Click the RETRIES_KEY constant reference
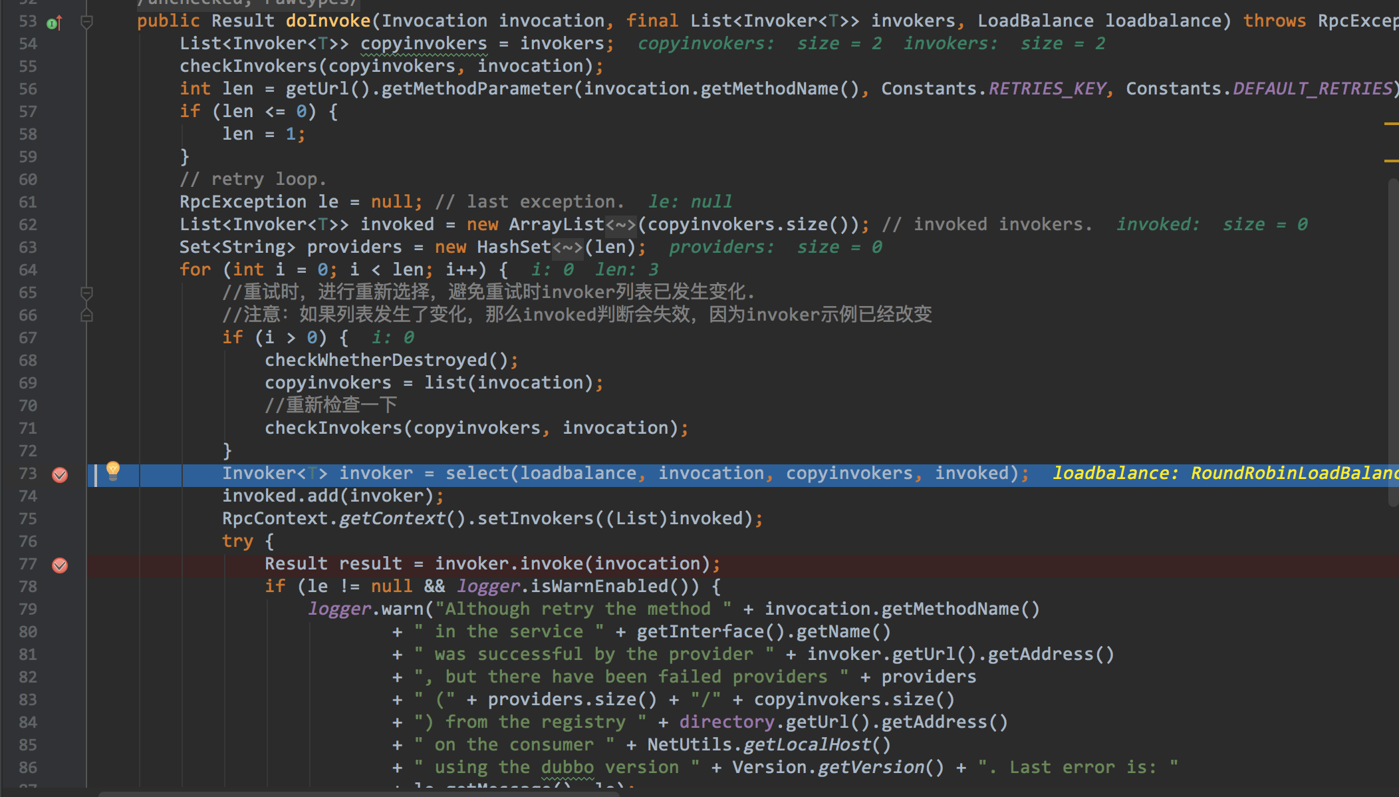The width and height of the screenshot is (1399, 797). [x=1047, y=89]
